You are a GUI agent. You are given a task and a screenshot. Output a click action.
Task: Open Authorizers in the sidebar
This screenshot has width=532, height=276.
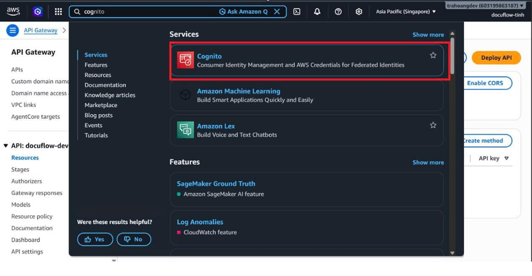[x=26, y=181]
